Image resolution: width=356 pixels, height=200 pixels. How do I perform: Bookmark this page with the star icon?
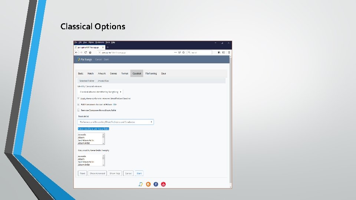click(x=184, y=52)
